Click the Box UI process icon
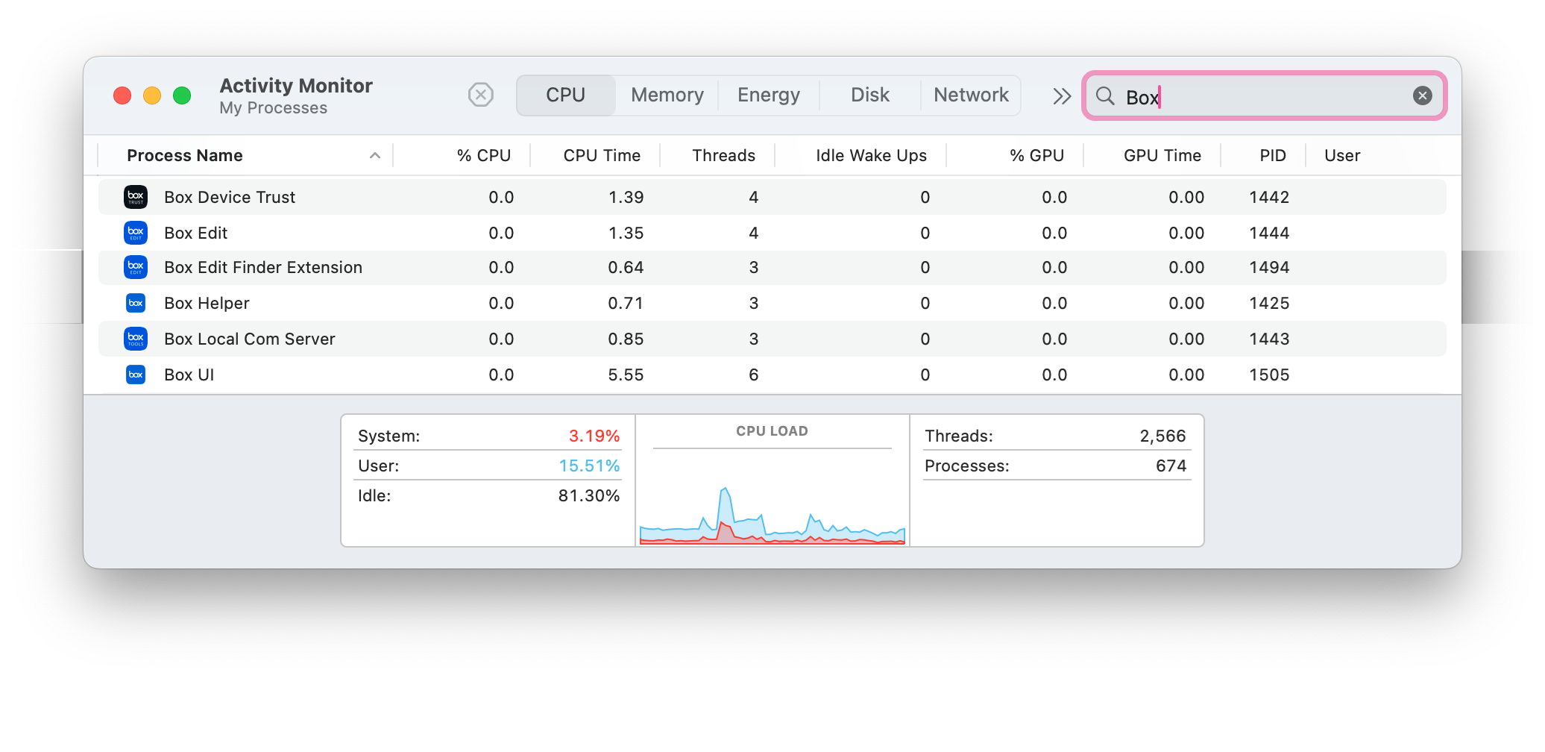This screenshot has height=752, width=1545. click(x=136, y=375)
